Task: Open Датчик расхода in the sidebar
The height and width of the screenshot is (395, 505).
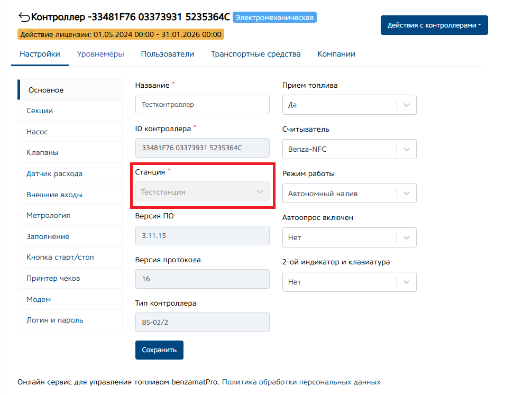Action: [x=54, y=173]
